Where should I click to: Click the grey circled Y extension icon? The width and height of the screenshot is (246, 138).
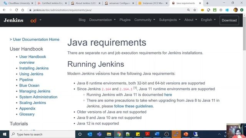click(221, 10)
